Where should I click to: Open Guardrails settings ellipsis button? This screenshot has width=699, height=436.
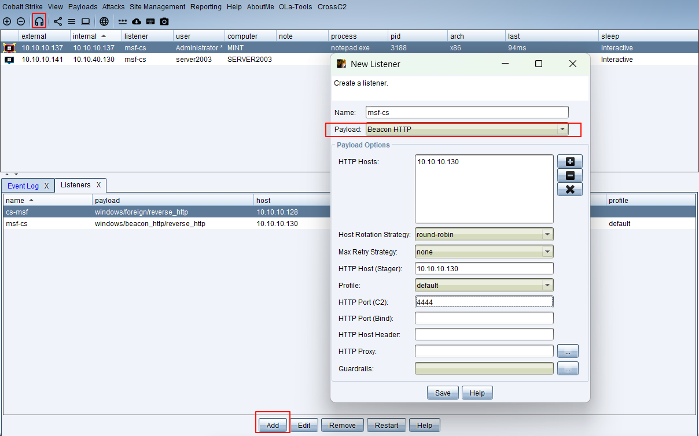568,368
